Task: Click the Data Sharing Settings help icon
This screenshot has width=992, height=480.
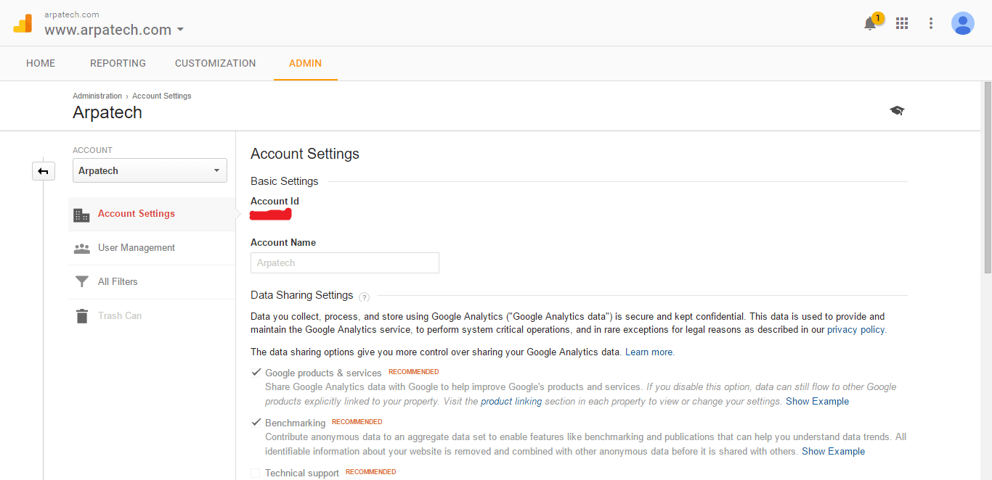Action: click(365, 297)
